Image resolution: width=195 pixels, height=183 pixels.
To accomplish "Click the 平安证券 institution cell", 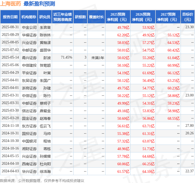I will 29,73.
